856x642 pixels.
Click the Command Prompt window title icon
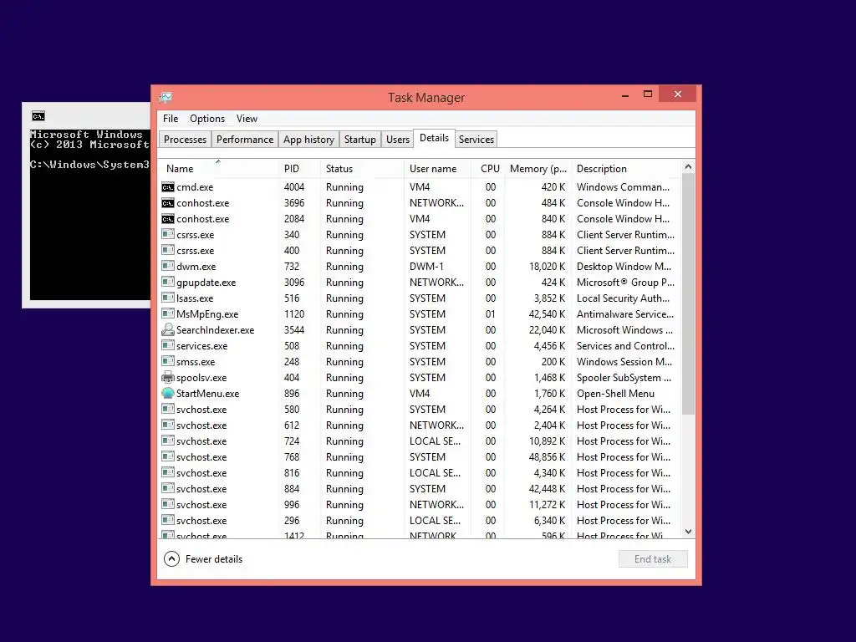point(38,115)
